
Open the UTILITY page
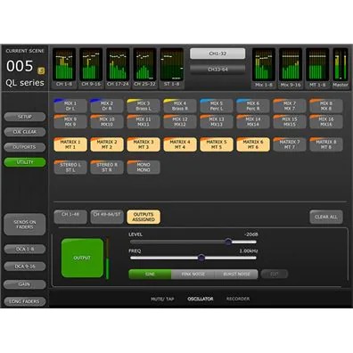click(x=25, y=162)
